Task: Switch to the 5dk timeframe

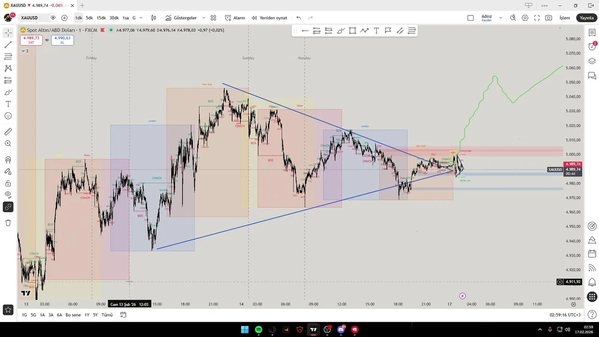Action: tap(89, 18)
